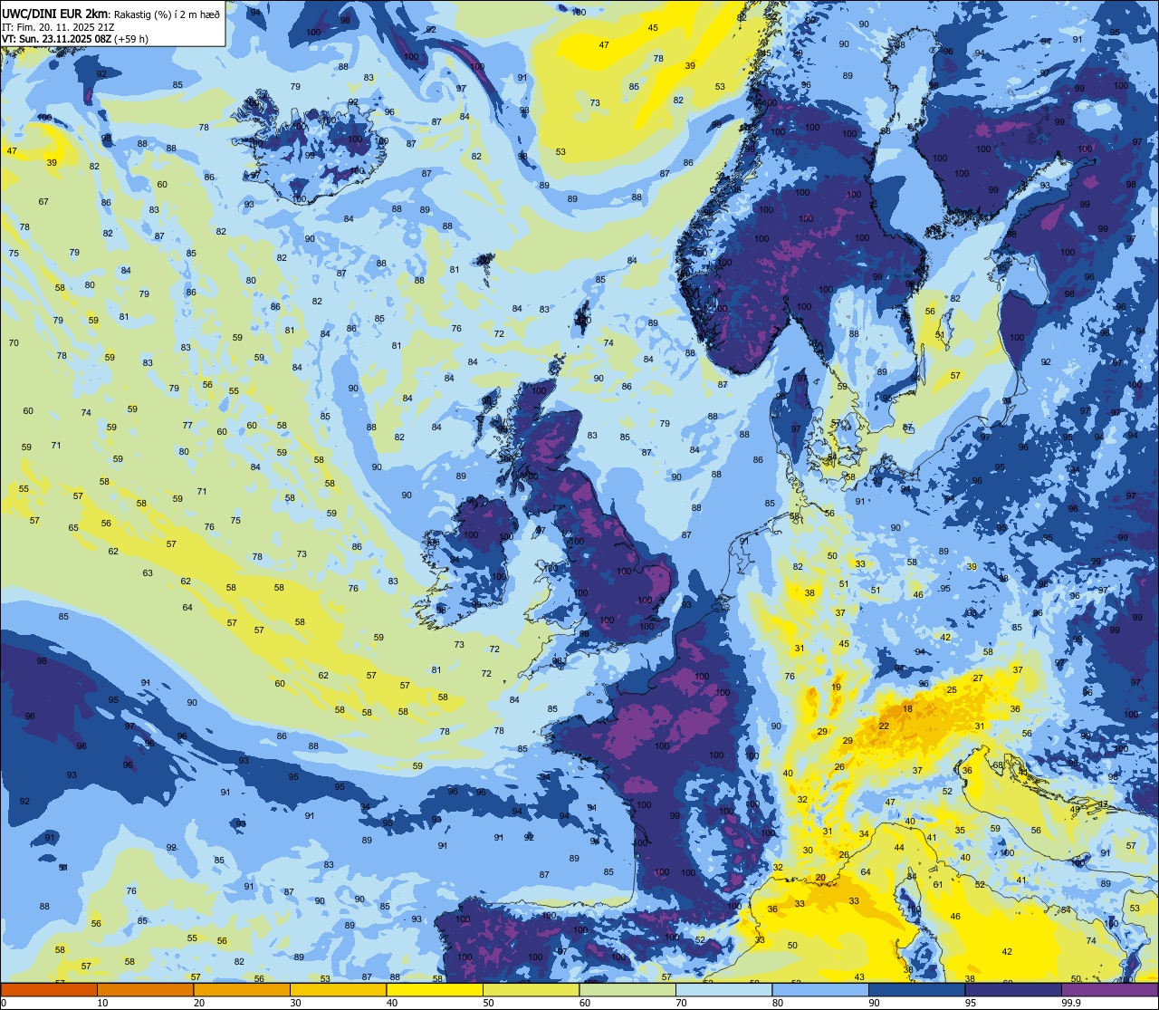The height and width of the screenshot is (1010, 1159).
Task: Pick the legend swatch between 90 and 95
Action: tap(916, 989)
